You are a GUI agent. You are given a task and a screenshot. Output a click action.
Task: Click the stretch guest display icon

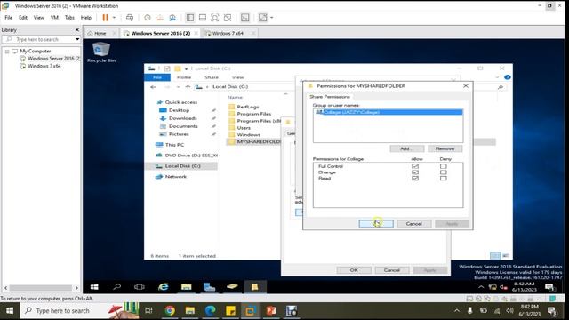tap(263, 18)
